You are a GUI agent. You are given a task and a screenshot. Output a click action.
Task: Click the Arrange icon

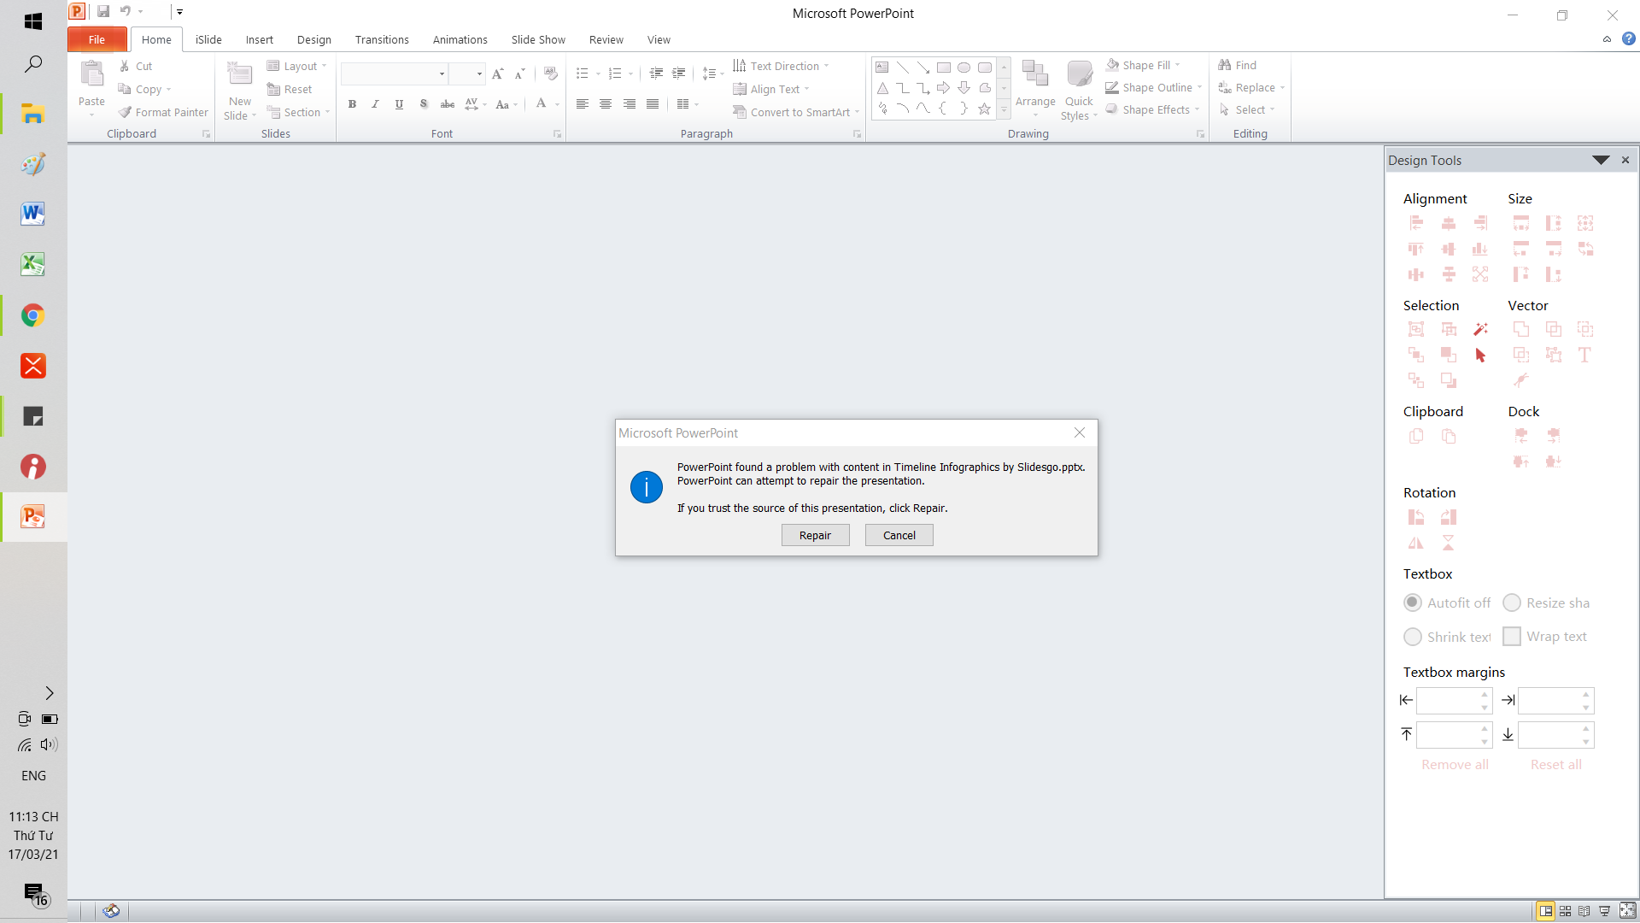(1035, 74)
